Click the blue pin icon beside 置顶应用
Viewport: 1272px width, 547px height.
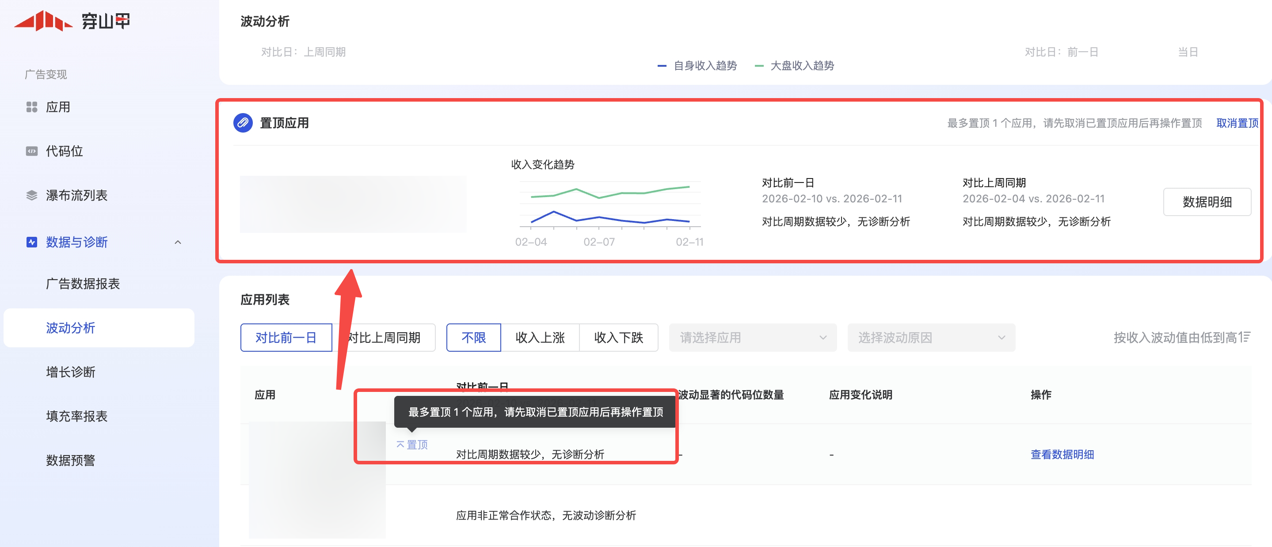point(243,123)
